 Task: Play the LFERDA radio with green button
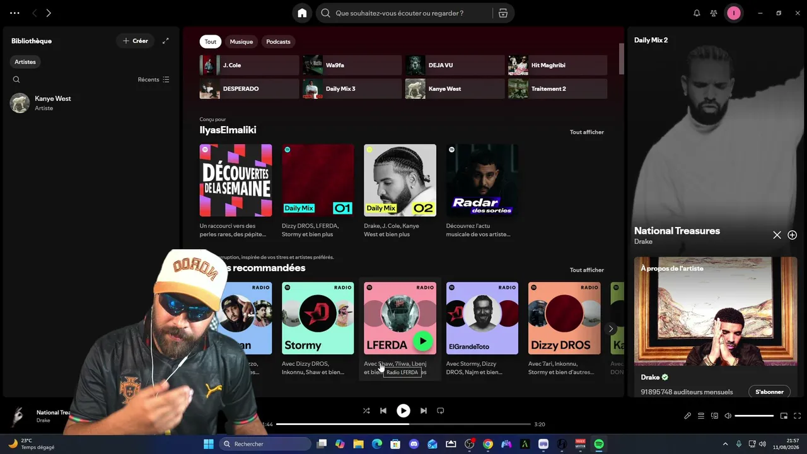click(423, 341)
